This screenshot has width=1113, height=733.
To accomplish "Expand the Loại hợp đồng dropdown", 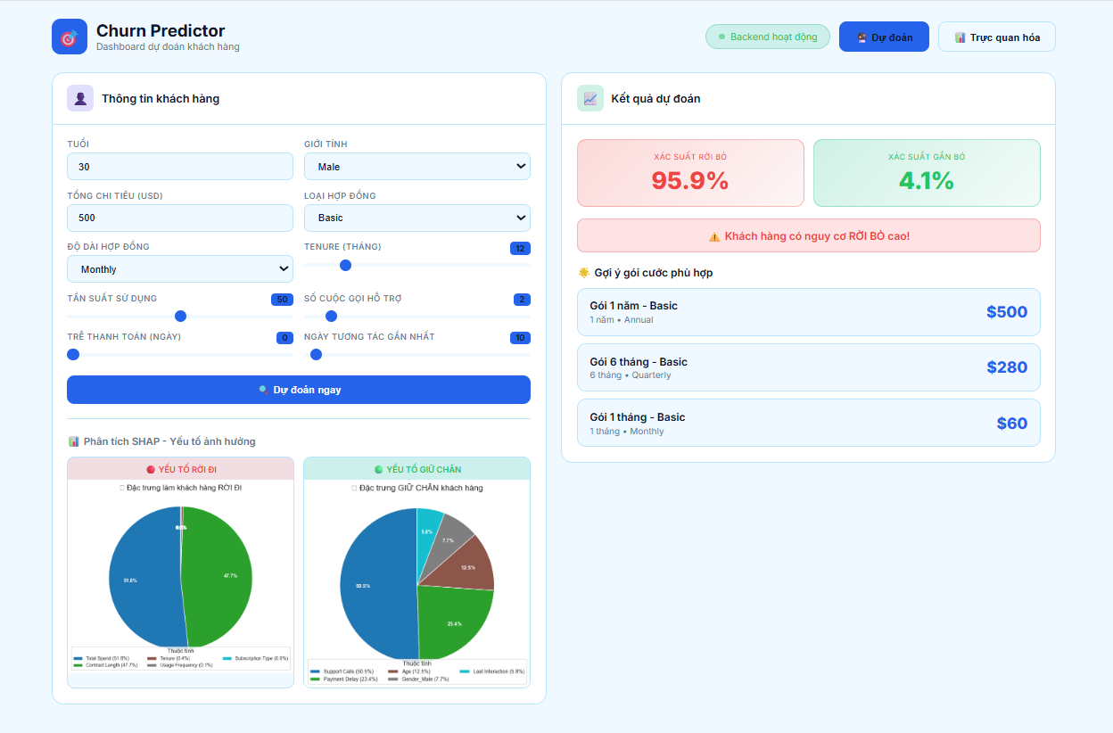I will pyautogui.click(x=416, y=218).
